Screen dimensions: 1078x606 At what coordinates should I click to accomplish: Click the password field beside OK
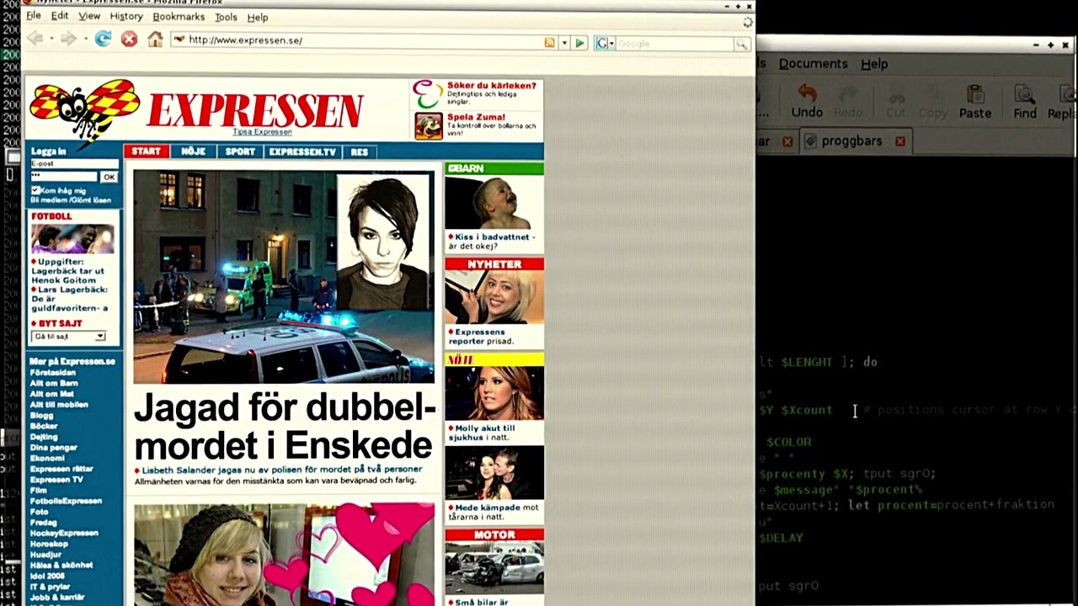[x=64, y=177]
